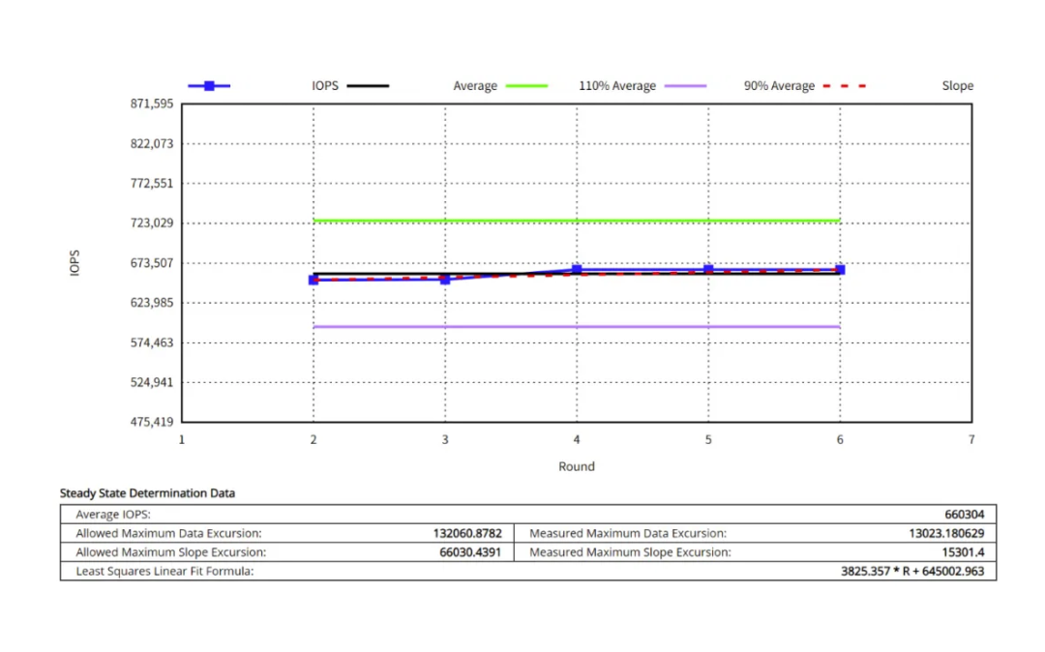Click the y-axis label "673,507"

tap(151, 263)
